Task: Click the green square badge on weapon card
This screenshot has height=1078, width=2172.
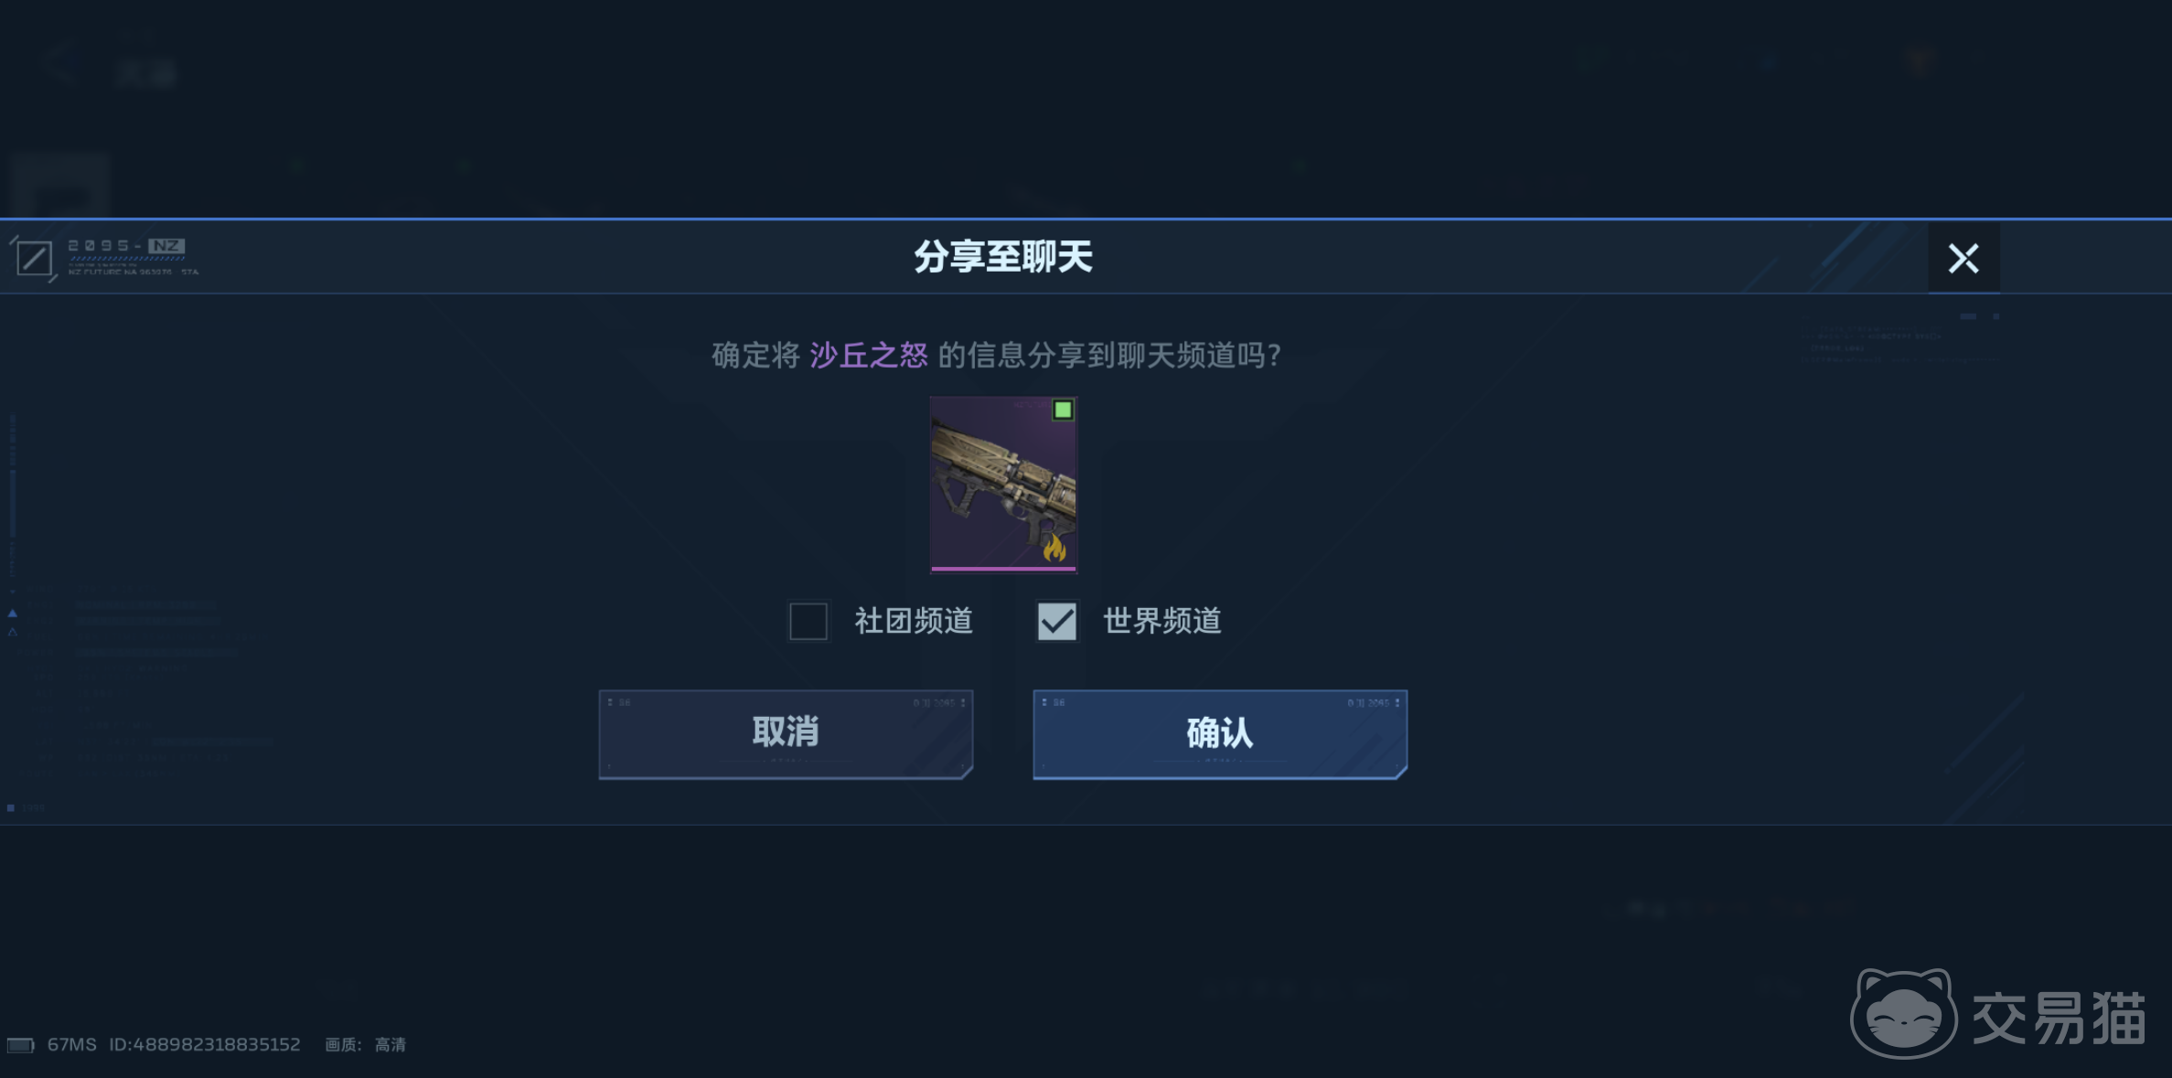Action: [1063, 410]
